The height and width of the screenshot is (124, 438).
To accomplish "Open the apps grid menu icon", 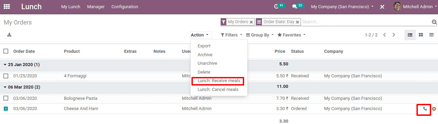I will pos(7,6).
